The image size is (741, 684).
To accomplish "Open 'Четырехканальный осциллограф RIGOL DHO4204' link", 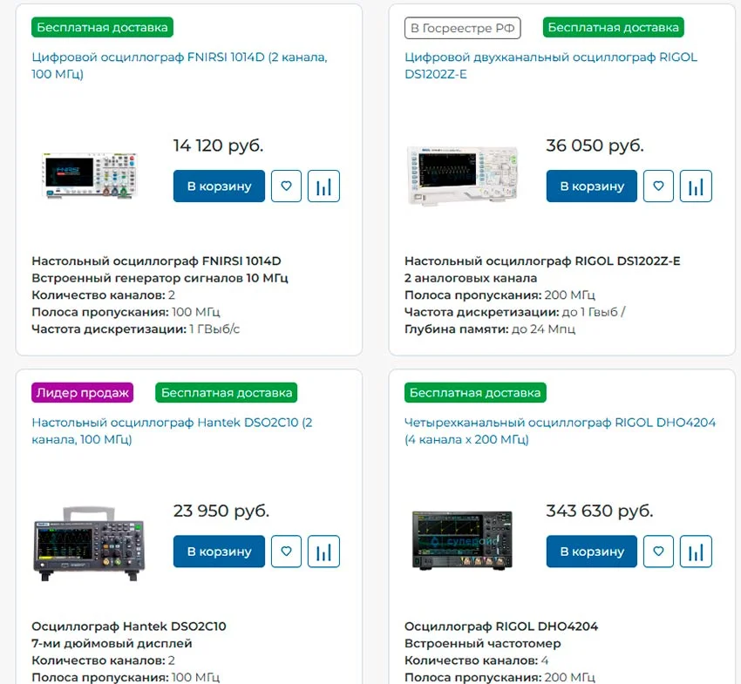I will click(x=560, y=430).
